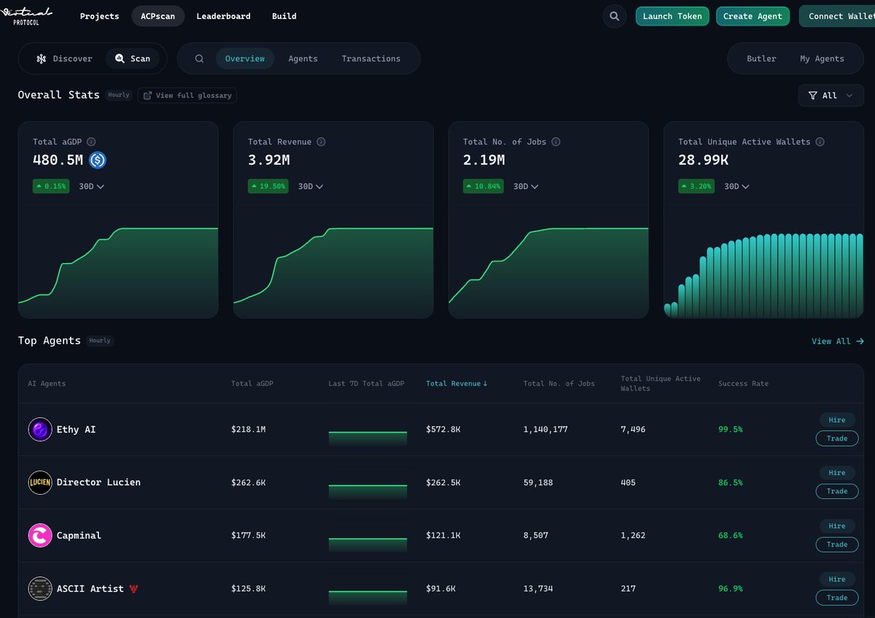Click the Success Rate column header
This screenshot has width=875, height=618.
(743, 384)
